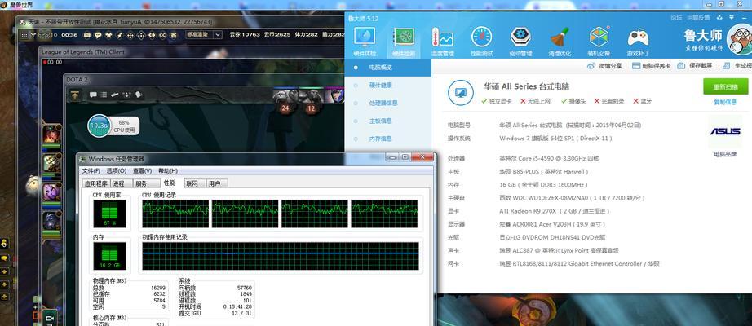Open 查看(V) menu in Task Manager
The height and width of the screenshot is (326, 752).
[x=143, y=170]
